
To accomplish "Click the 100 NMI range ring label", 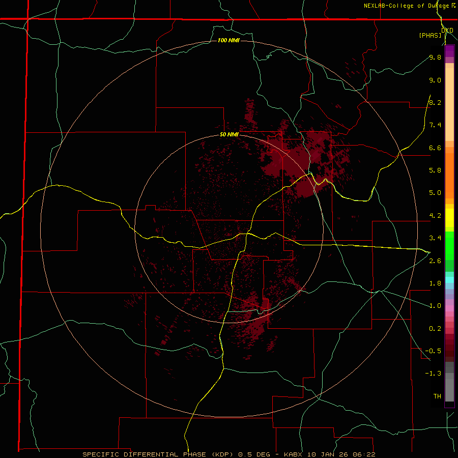I will tap(228, 40).
